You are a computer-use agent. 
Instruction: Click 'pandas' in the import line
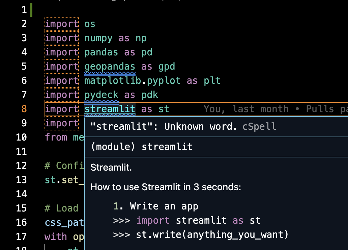[x=101, y=52]
